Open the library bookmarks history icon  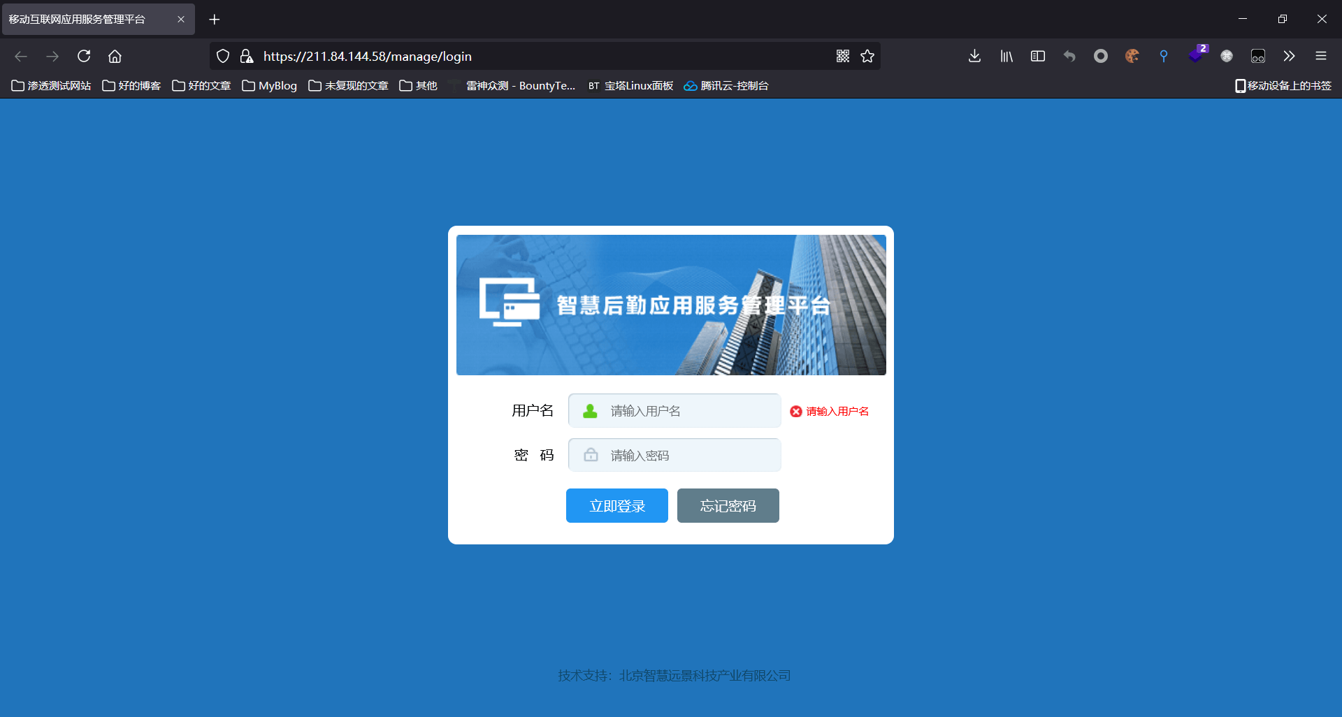click(1006, 56)
